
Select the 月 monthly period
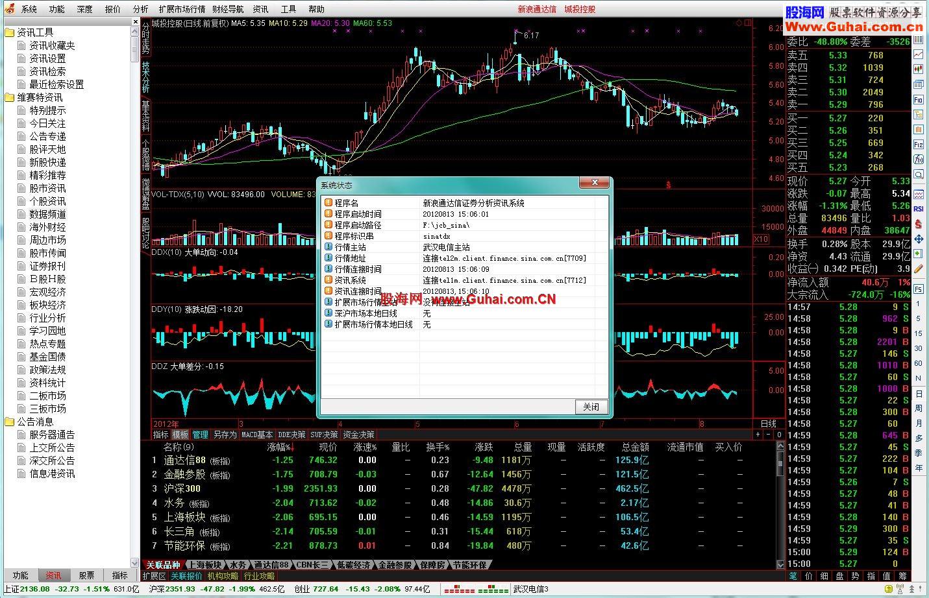coord(919,423)
